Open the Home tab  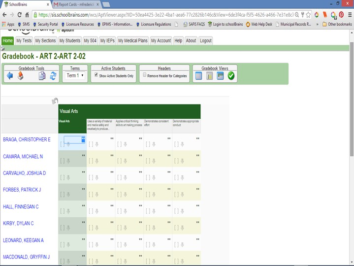(8, 41)
